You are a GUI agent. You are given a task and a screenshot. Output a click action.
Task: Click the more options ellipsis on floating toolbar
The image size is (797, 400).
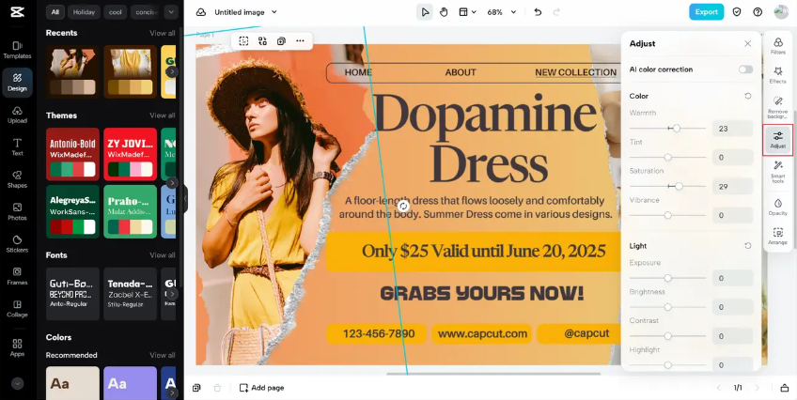click(300, 41)
